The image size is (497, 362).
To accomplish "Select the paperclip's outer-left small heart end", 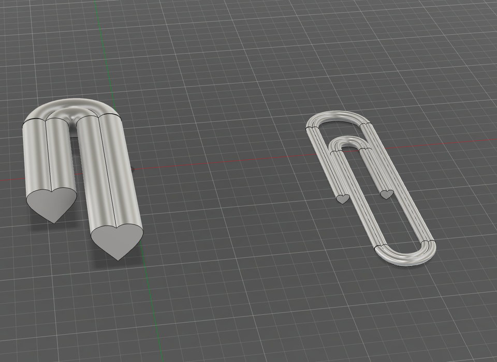I will pyautogui.click(x=342, y=199).
